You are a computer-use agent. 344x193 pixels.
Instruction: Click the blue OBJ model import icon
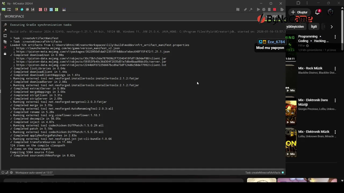click(x=51, y=9)
